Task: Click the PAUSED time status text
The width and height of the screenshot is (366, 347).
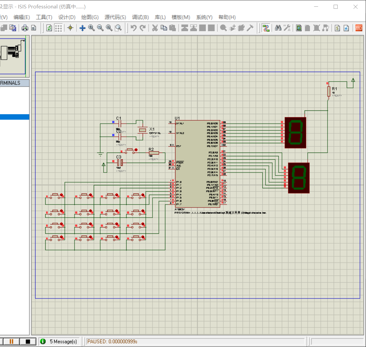Action: (x=112, y=341)
